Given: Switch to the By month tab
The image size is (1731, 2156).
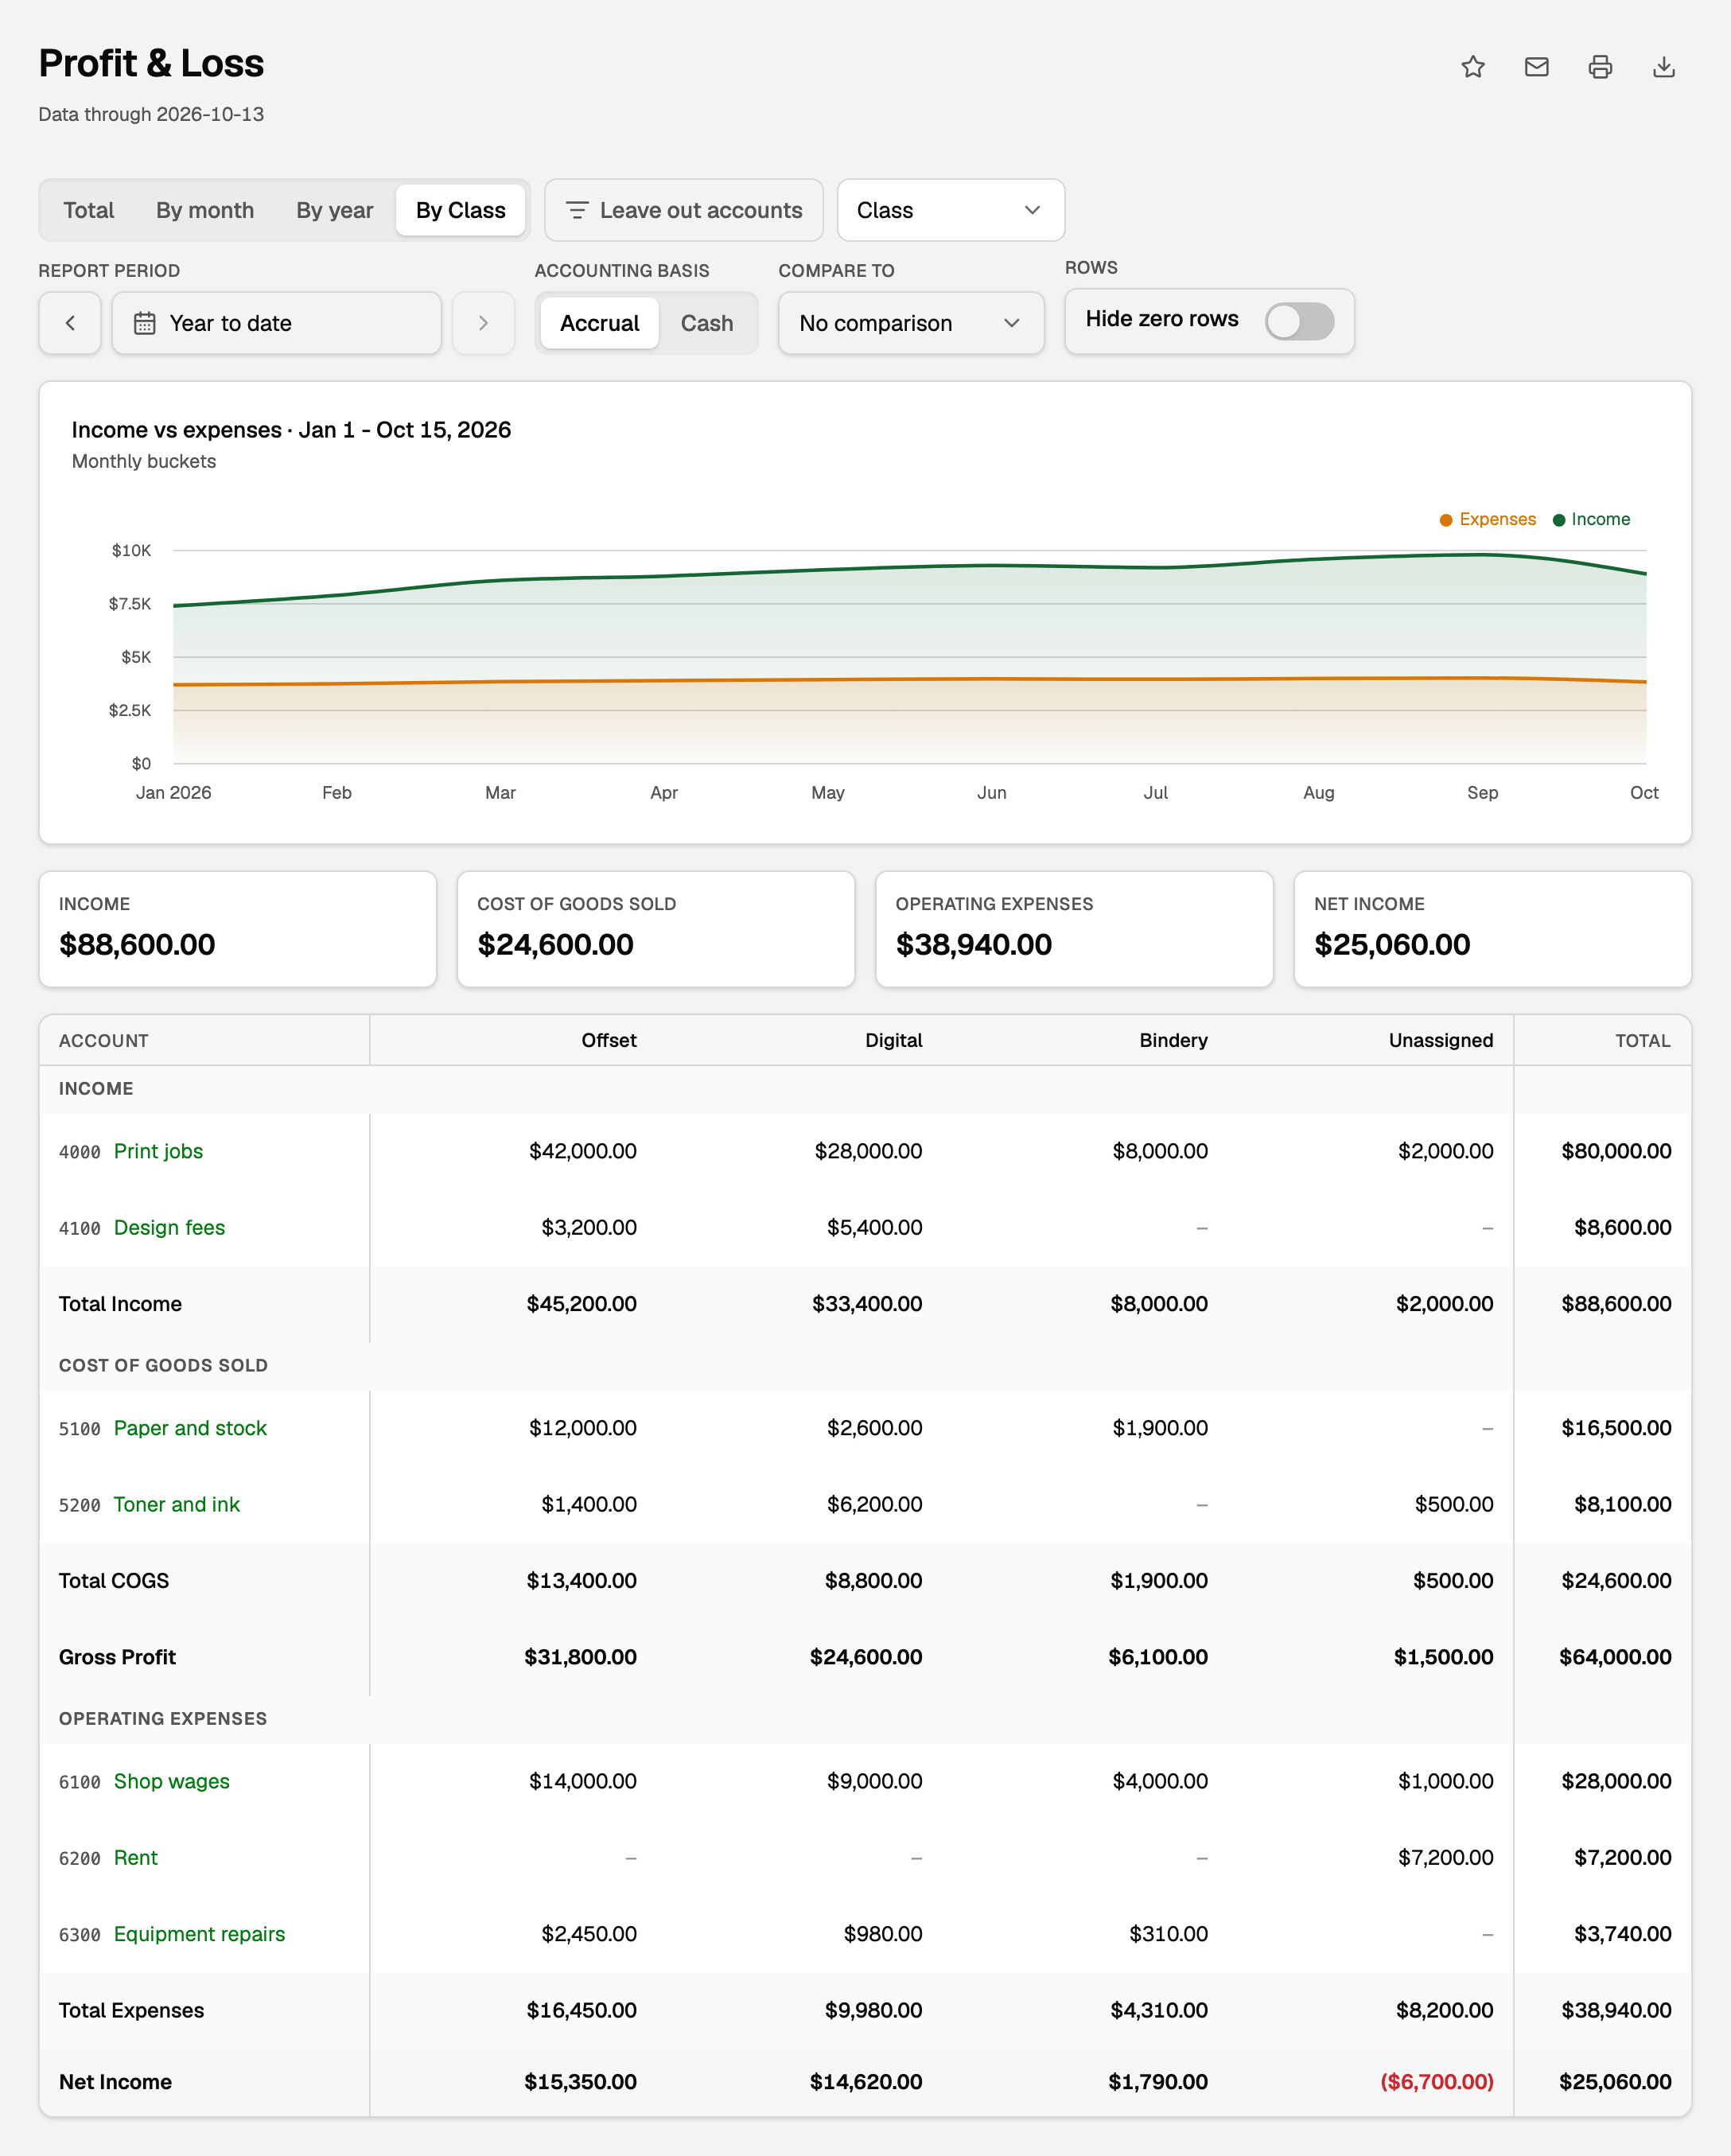Looking at the screenshot, I should point(205,210).
